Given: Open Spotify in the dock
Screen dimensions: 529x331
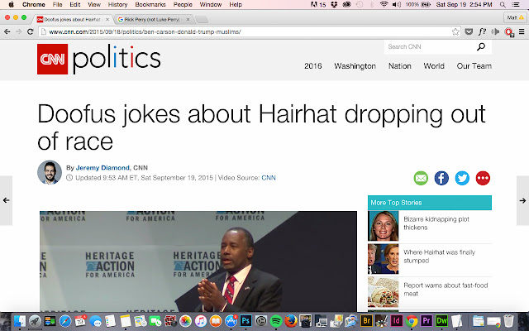Looking at the screenshot, I should pyautogui.click(x=276, y=321).
